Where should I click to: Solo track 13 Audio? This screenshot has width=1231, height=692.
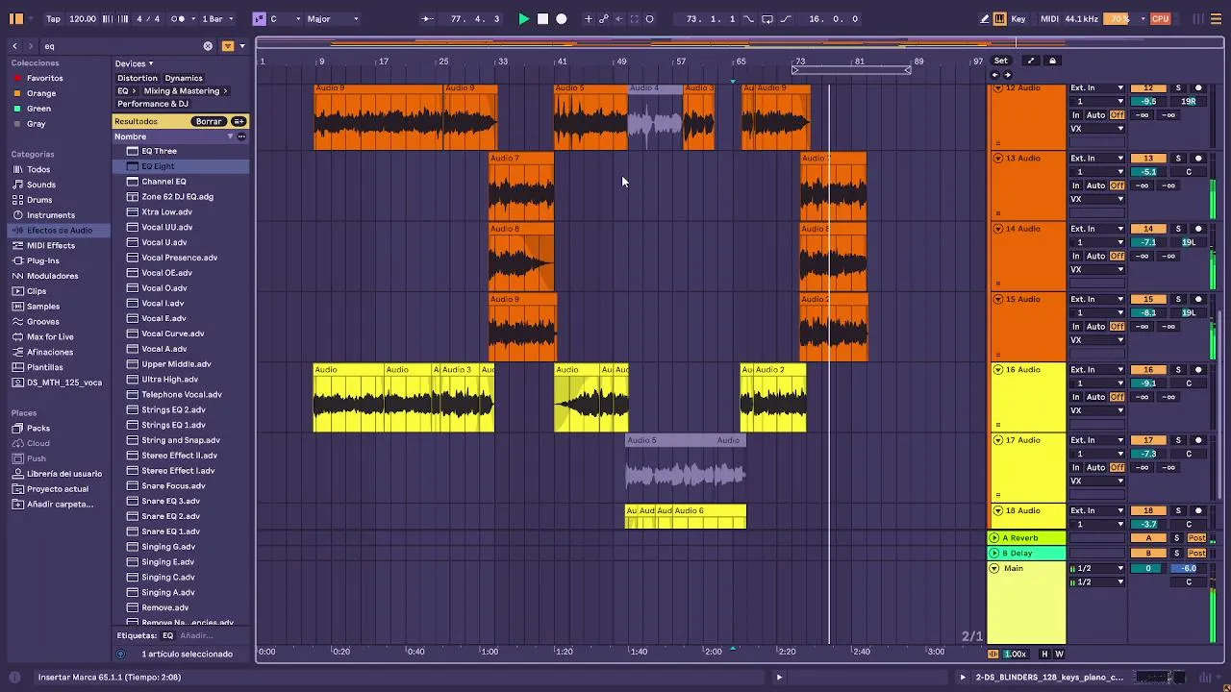pyautogui.click(x=1178, y=158)
